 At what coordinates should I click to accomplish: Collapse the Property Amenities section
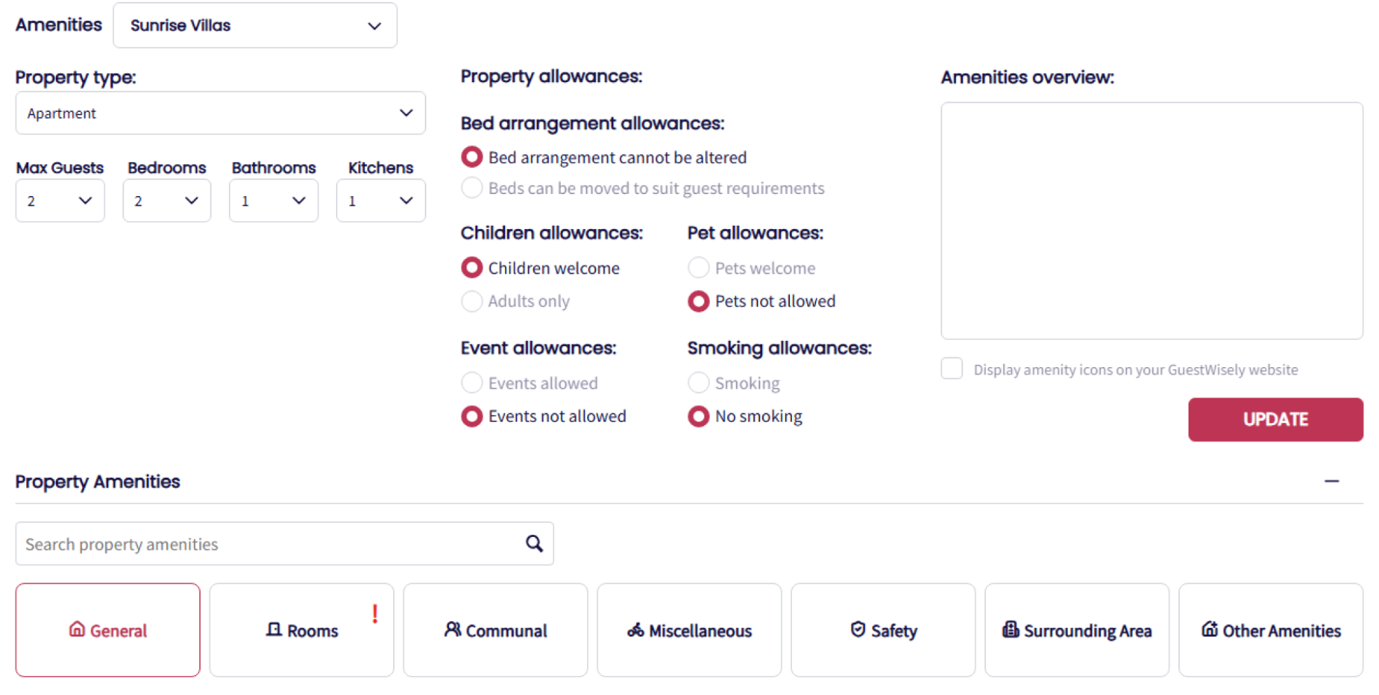pyautogui.click(x=1331, y=481)
